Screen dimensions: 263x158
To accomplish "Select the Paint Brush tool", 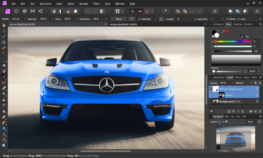I will (x=3, y=76).
